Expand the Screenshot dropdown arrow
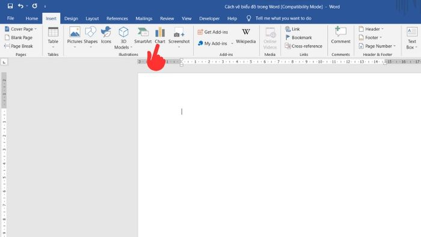421x237 pixels. [x=179, y=48]
